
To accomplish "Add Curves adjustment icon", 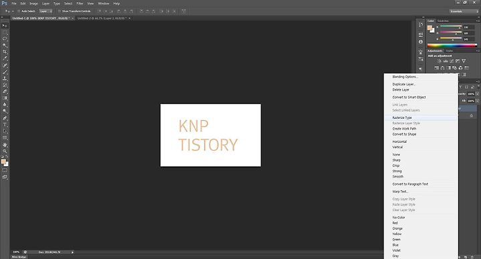I will (452, 61).
